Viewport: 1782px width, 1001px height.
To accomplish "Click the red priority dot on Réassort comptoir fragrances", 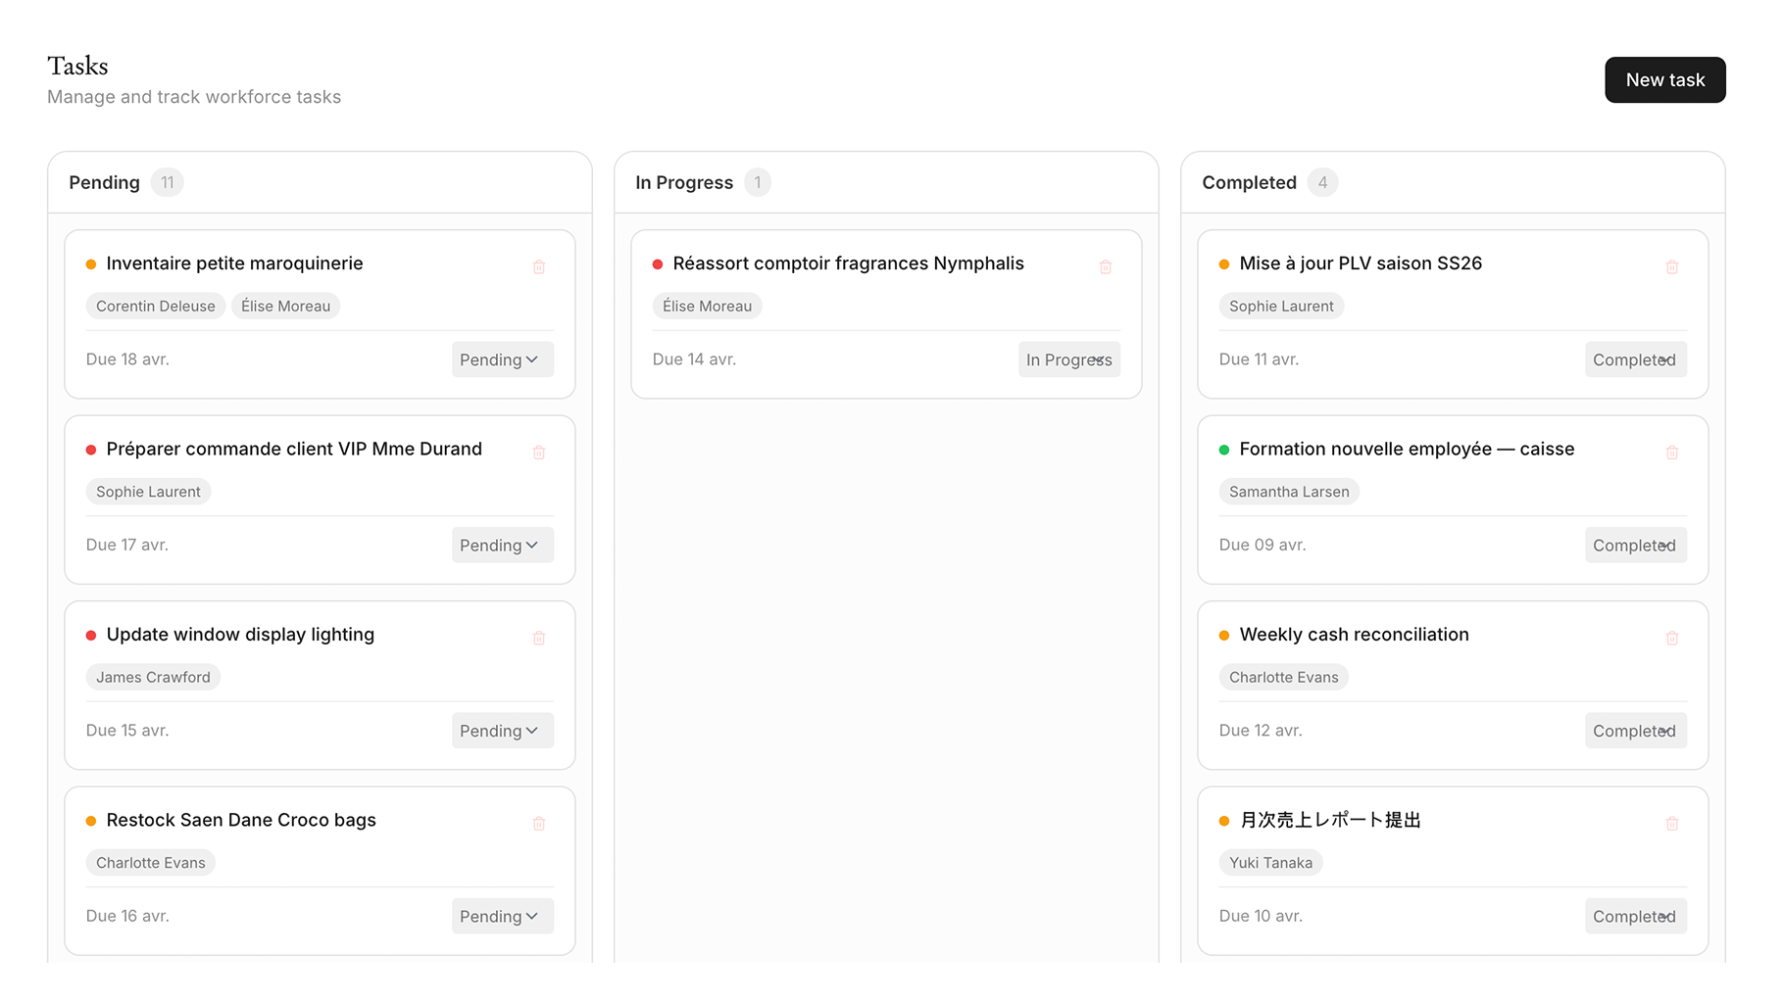I will tap(657, 263).
